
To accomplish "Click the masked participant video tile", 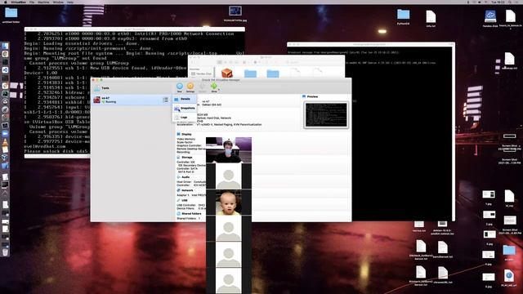I will coord(229,149).
